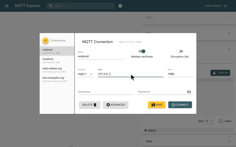
Task: Enable the Encryption (tls) switch
Action: [180, 51]
